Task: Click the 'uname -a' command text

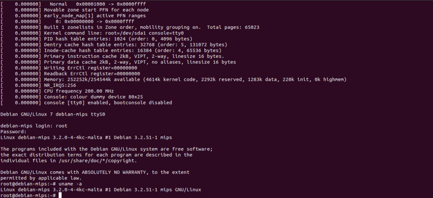Action: point(70,184)
